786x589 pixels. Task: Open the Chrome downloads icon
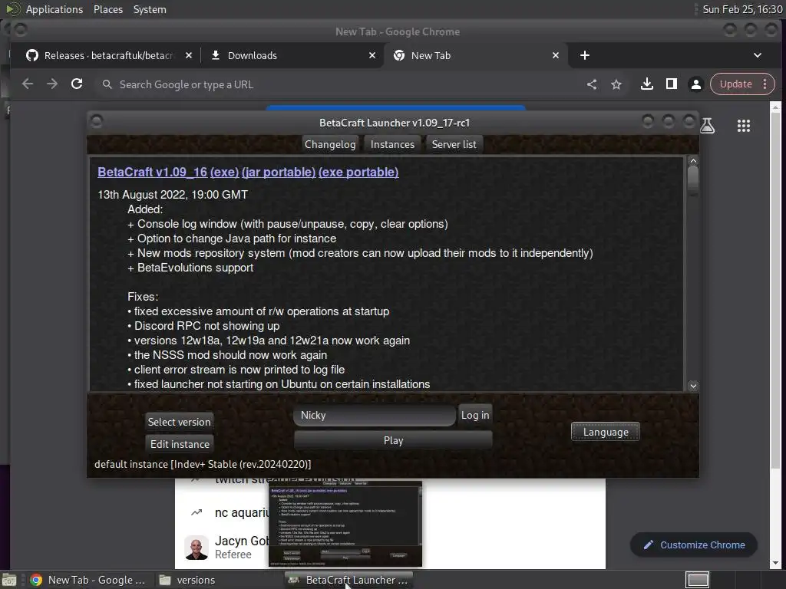[x=646, y=84]
